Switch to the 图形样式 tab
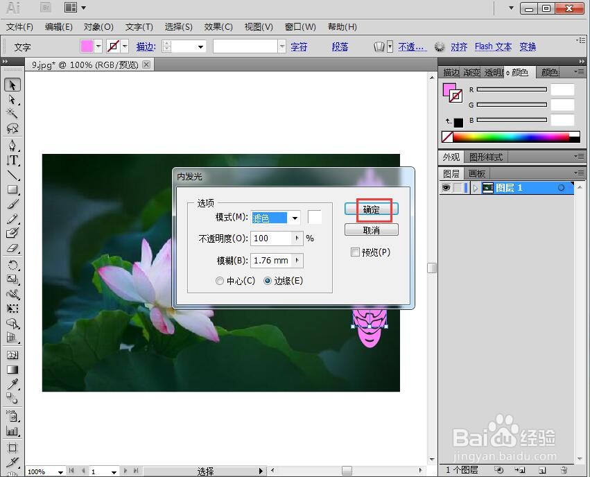 (486, 157)
